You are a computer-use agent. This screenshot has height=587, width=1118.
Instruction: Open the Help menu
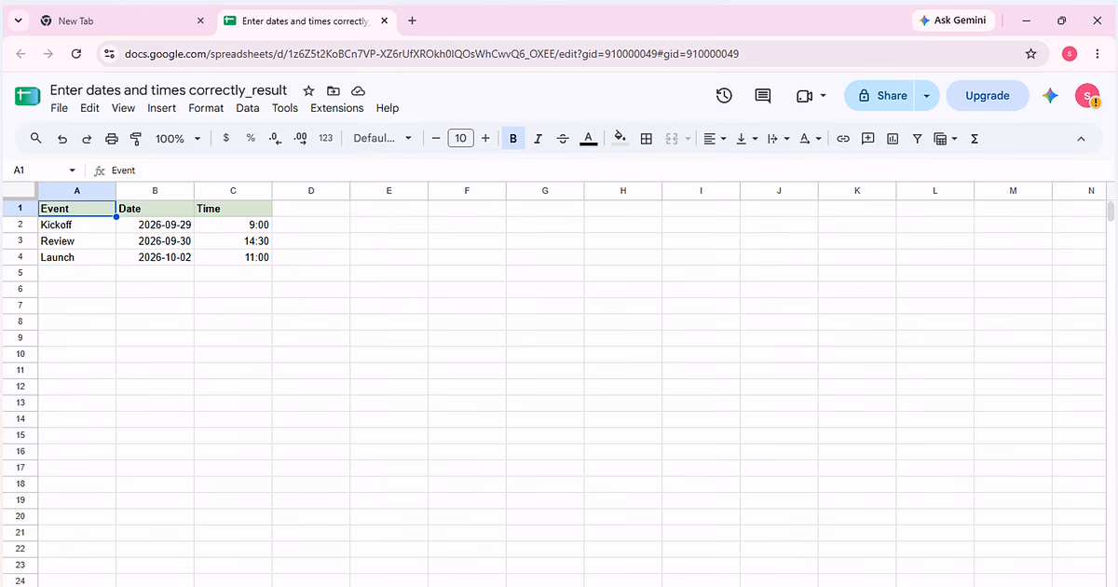[388, 108]
